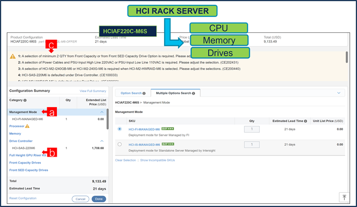Image resolution: width=357 pixels, height=207 pixels.
Task: Open the Processor category
Action: (16, 126)
